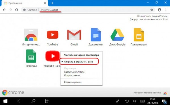Click the войти sign-in link
This screenshot has width=170, height=105.
tap(163, 19)
